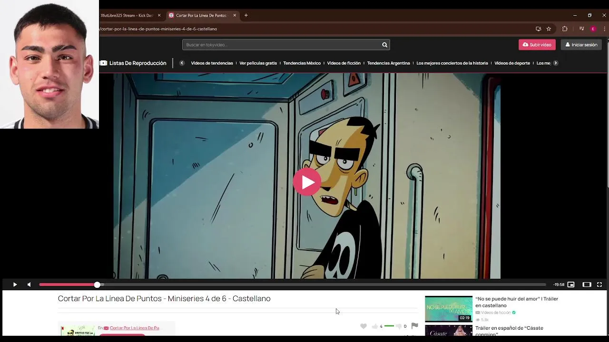Click the search magnifier icon
The height and width of the screenshot is (342, 609).
click(384, 45)
